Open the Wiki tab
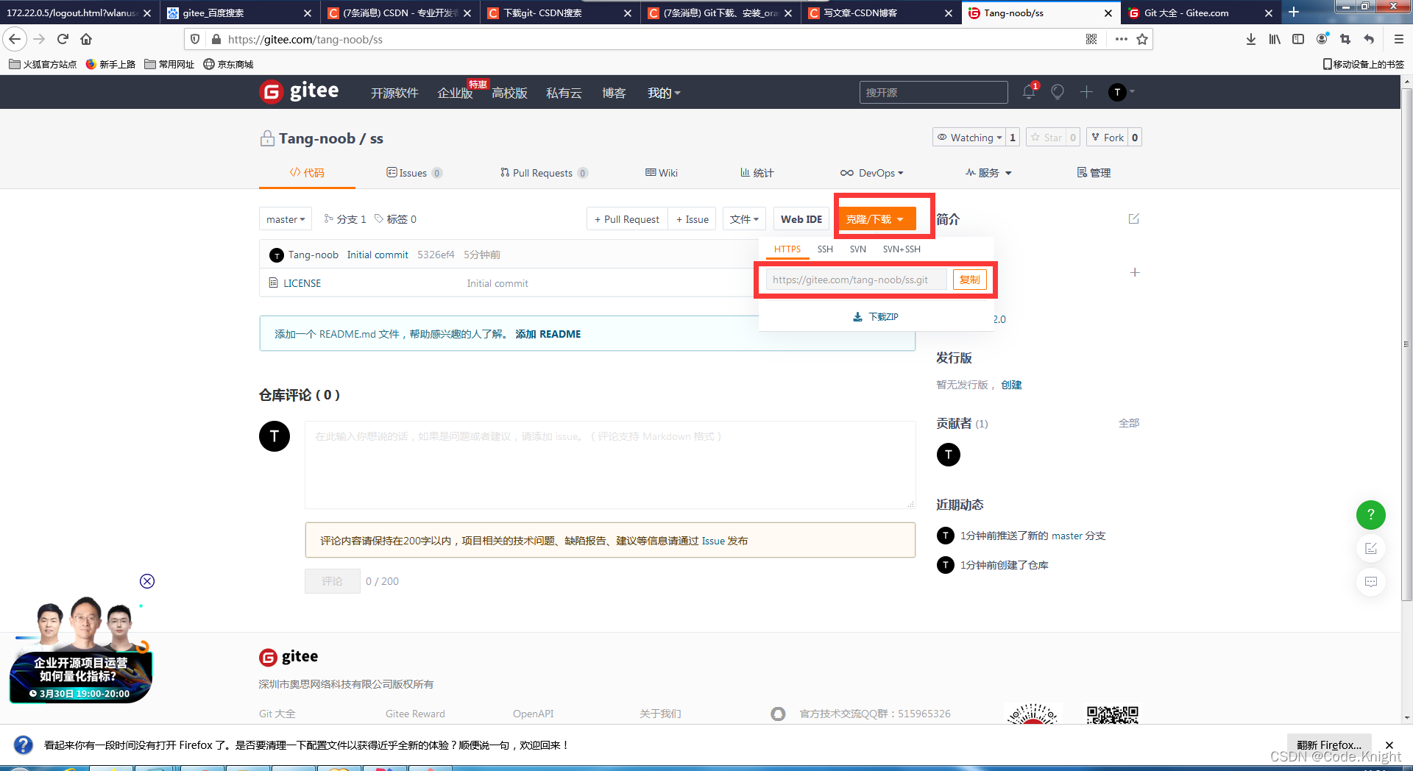Screen dimensions: 1413x771 coord(662,173)
